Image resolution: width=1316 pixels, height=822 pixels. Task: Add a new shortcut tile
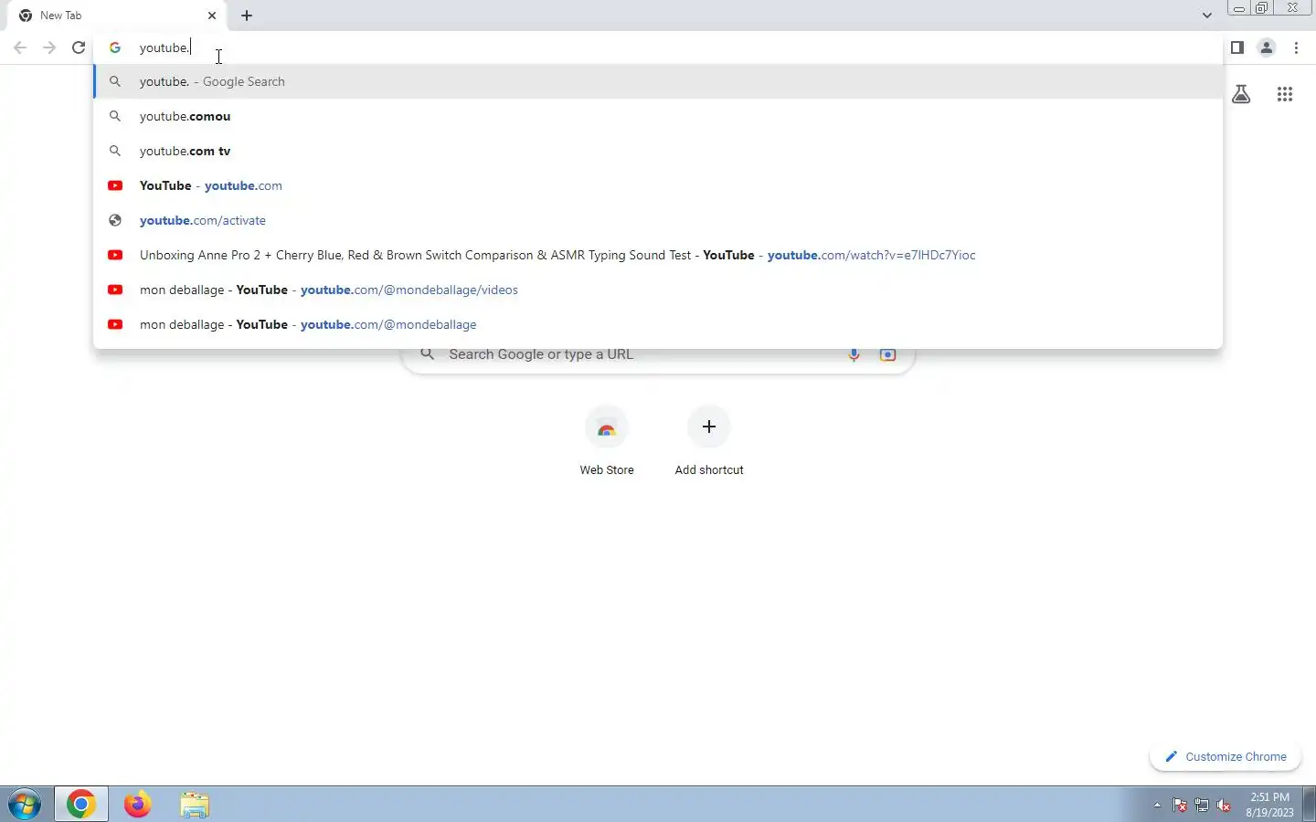tap(709, 442)
